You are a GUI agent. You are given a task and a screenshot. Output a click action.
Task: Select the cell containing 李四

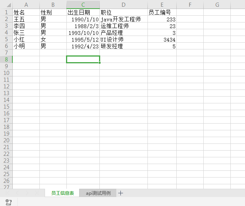[26, 26]
